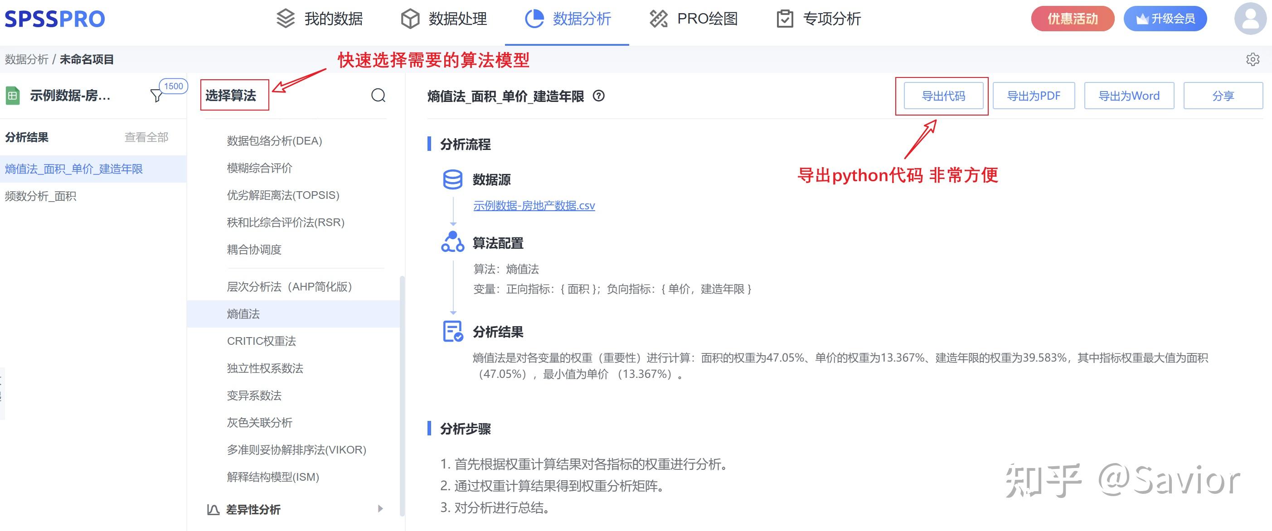Open the filter funnel icon with 1500 badge
Viewport: 1272px width, 531px height.
click(156, 95)
